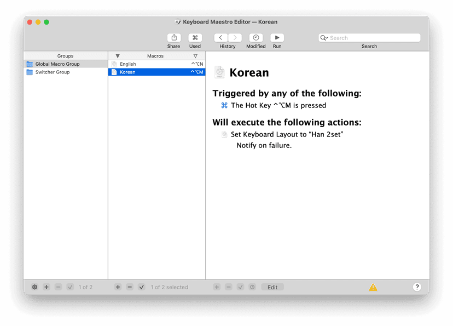453x326 pixels.
Task: Go back in History
Action: click(x=221, y=38)
